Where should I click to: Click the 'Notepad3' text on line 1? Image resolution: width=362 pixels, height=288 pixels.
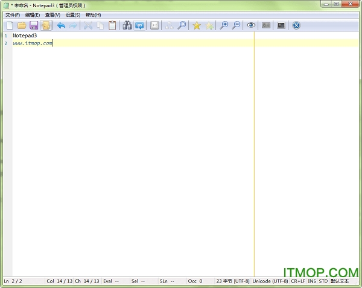25,36
